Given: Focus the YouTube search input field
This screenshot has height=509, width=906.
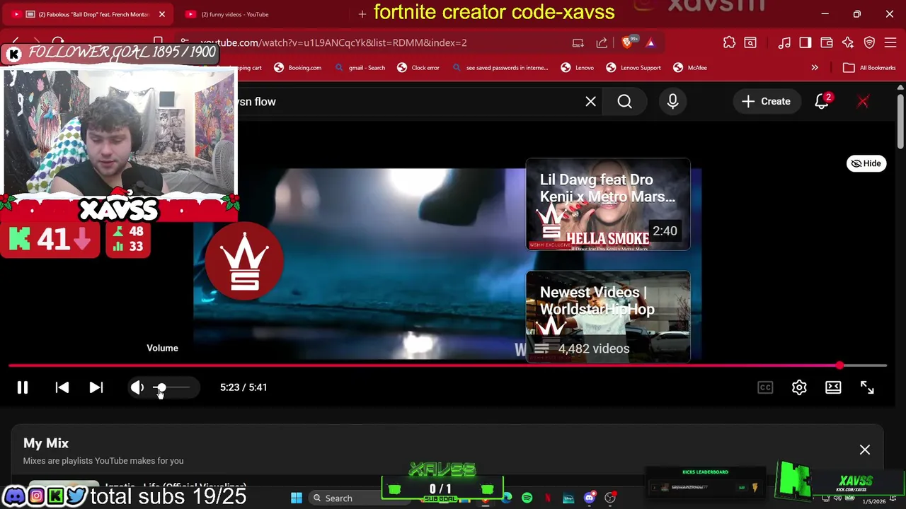Looking at the screenshot, I should pos(407,102).
